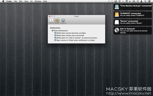Open the Wi-Fi status menu

127,1
